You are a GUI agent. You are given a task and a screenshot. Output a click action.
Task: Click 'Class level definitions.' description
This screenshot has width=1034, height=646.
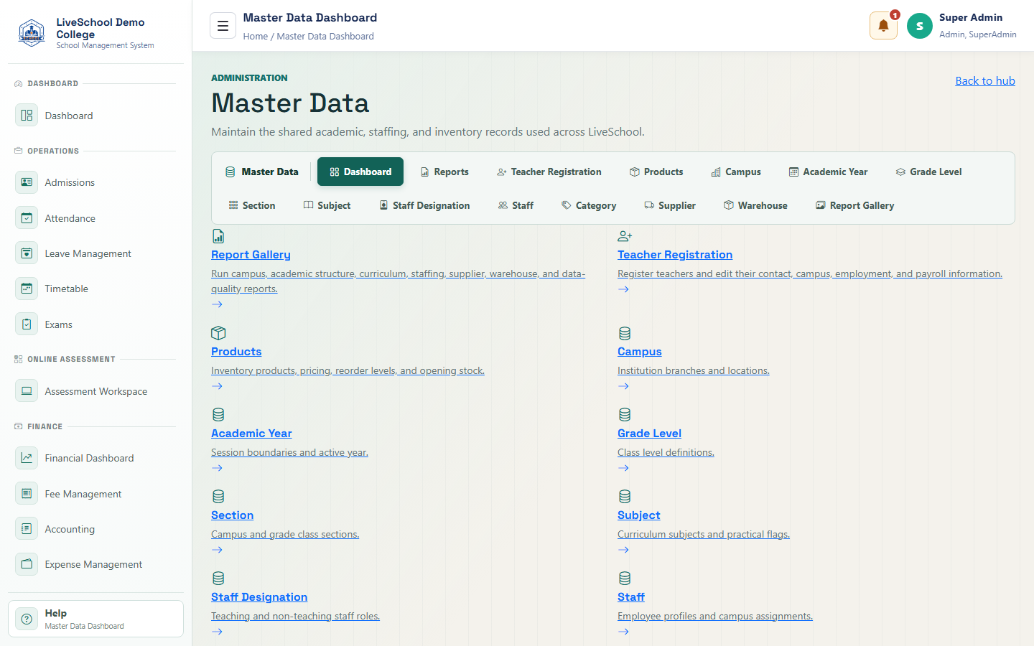click(x=666, y=452)
